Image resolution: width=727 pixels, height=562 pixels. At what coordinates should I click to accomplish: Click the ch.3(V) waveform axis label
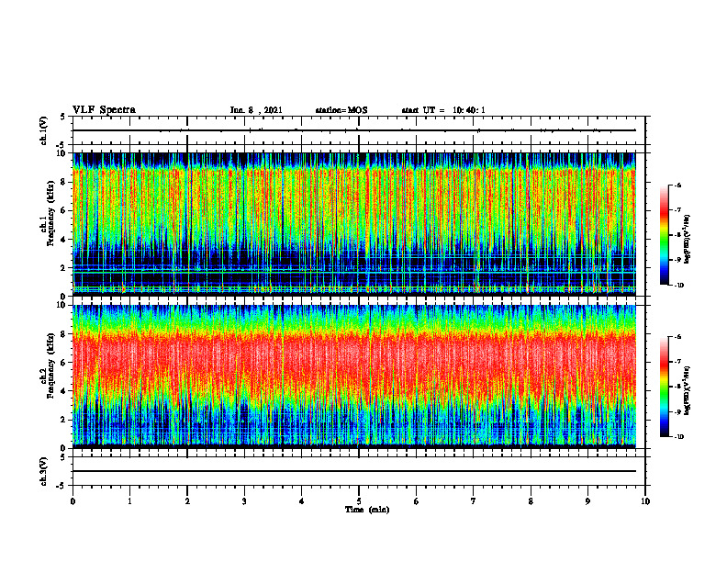click(x=44, y=471)
